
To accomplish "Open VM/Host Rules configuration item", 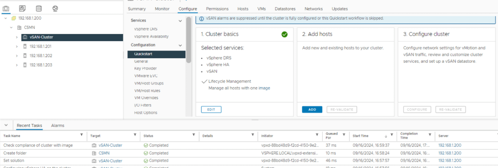I will coord(147,91).
